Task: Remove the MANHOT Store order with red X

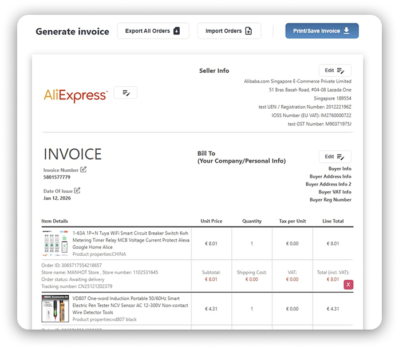Action: 349,285
